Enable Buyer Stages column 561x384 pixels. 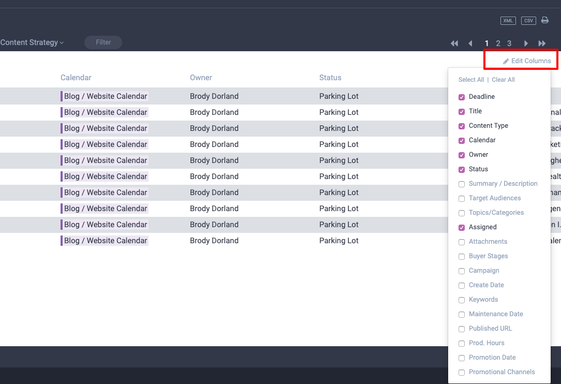pyautogui.click(x=462, y=257)
